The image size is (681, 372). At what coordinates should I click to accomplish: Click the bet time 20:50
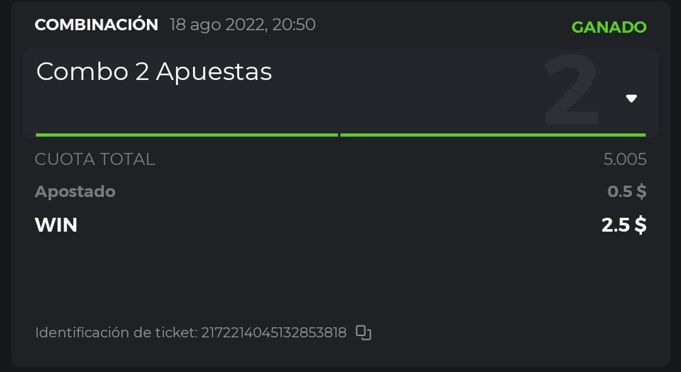pos(294,25)
